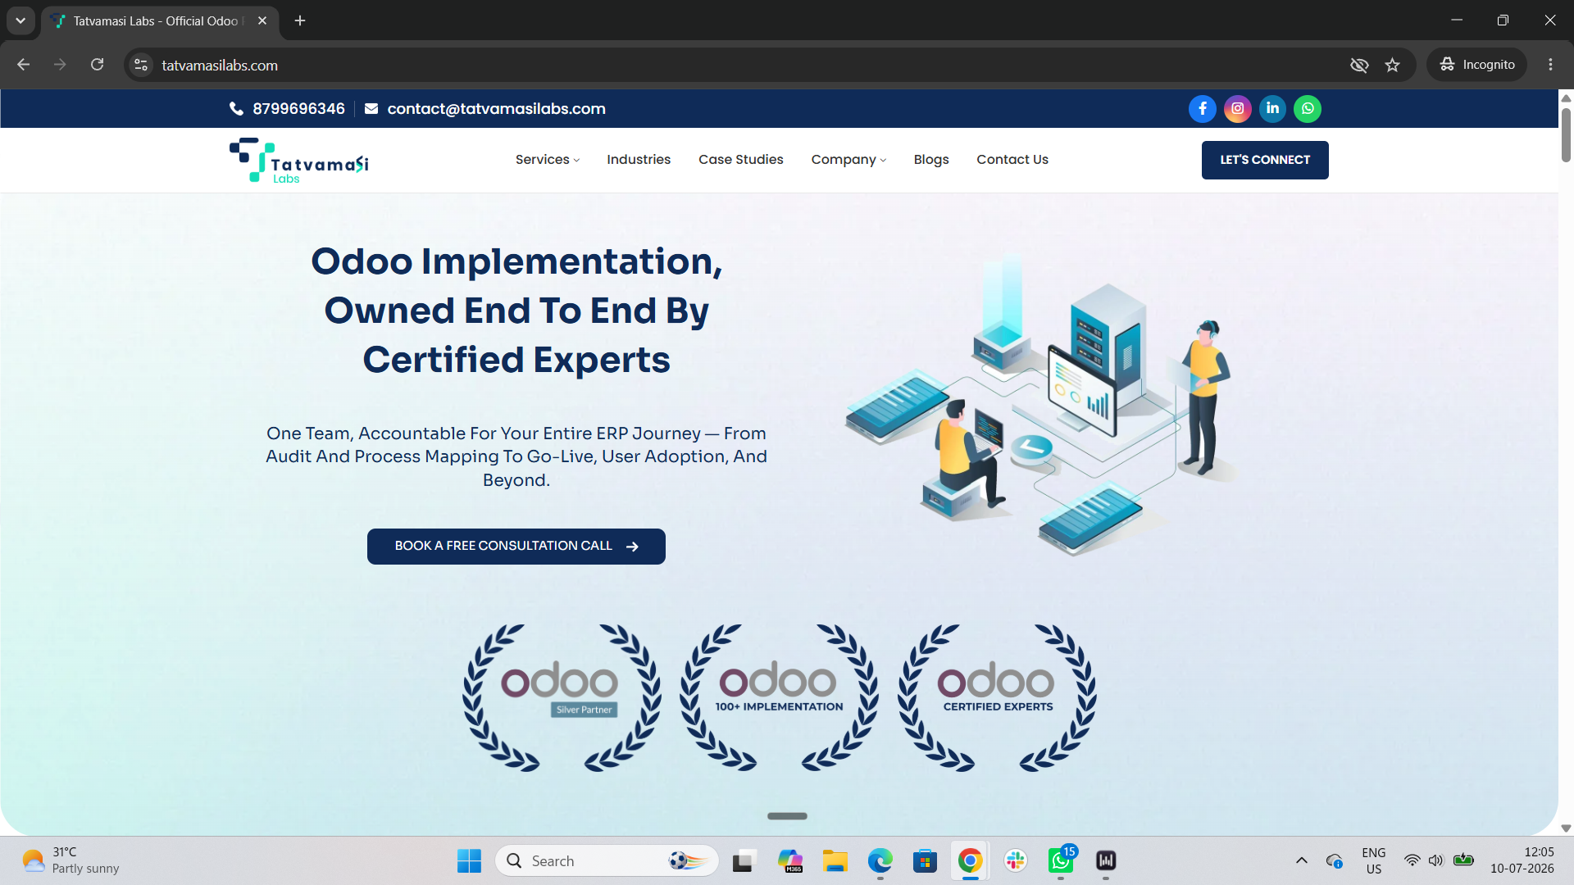Click the scrollbar up arrow
The height and width of the screenshot is (885, 1574).
pos(1566,98)
